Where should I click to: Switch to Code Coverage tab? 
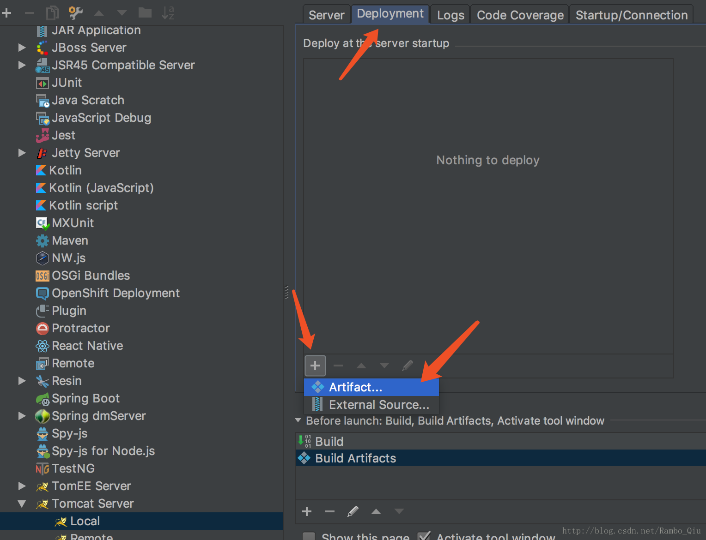tap(520, 15)
